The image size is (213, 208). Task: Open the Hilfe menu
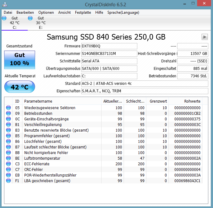(x=99, y=12)
